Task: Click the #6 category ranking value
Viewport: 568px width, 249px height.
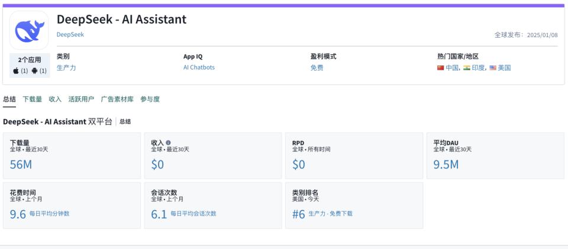Action: coord(298,214)
